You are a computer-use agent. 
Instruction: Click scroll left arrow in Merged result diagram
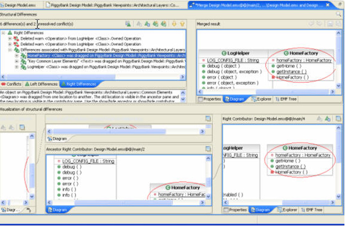click(x=200, y=92)
